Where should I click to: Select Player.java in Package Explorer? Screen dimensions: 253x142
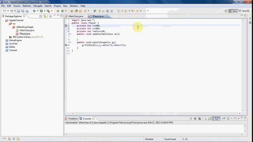point(25,34)
